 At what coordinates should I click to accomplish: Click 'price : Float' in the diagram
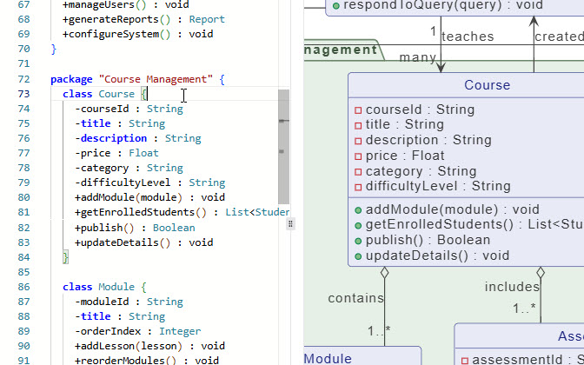click(x=405, y=156)
